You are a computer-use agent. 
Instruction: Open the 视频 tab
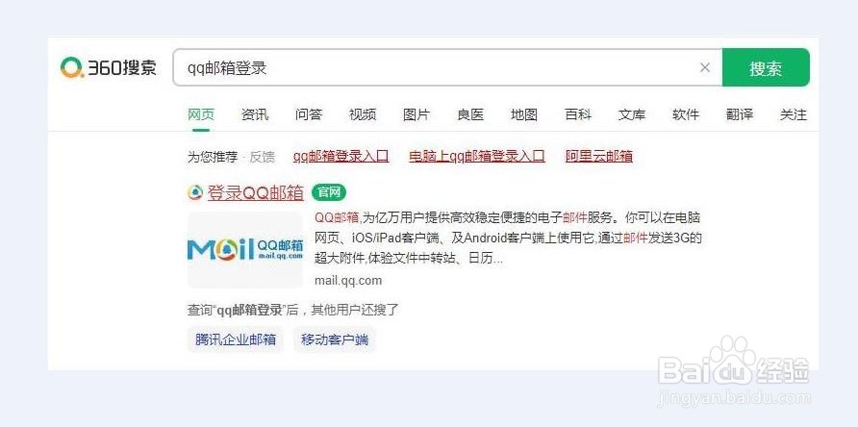click(x=363, y=115)
